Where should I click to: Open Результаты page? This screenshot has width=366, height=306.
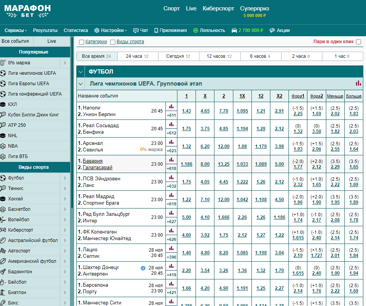pyautogui.click(x=45, y=30)
